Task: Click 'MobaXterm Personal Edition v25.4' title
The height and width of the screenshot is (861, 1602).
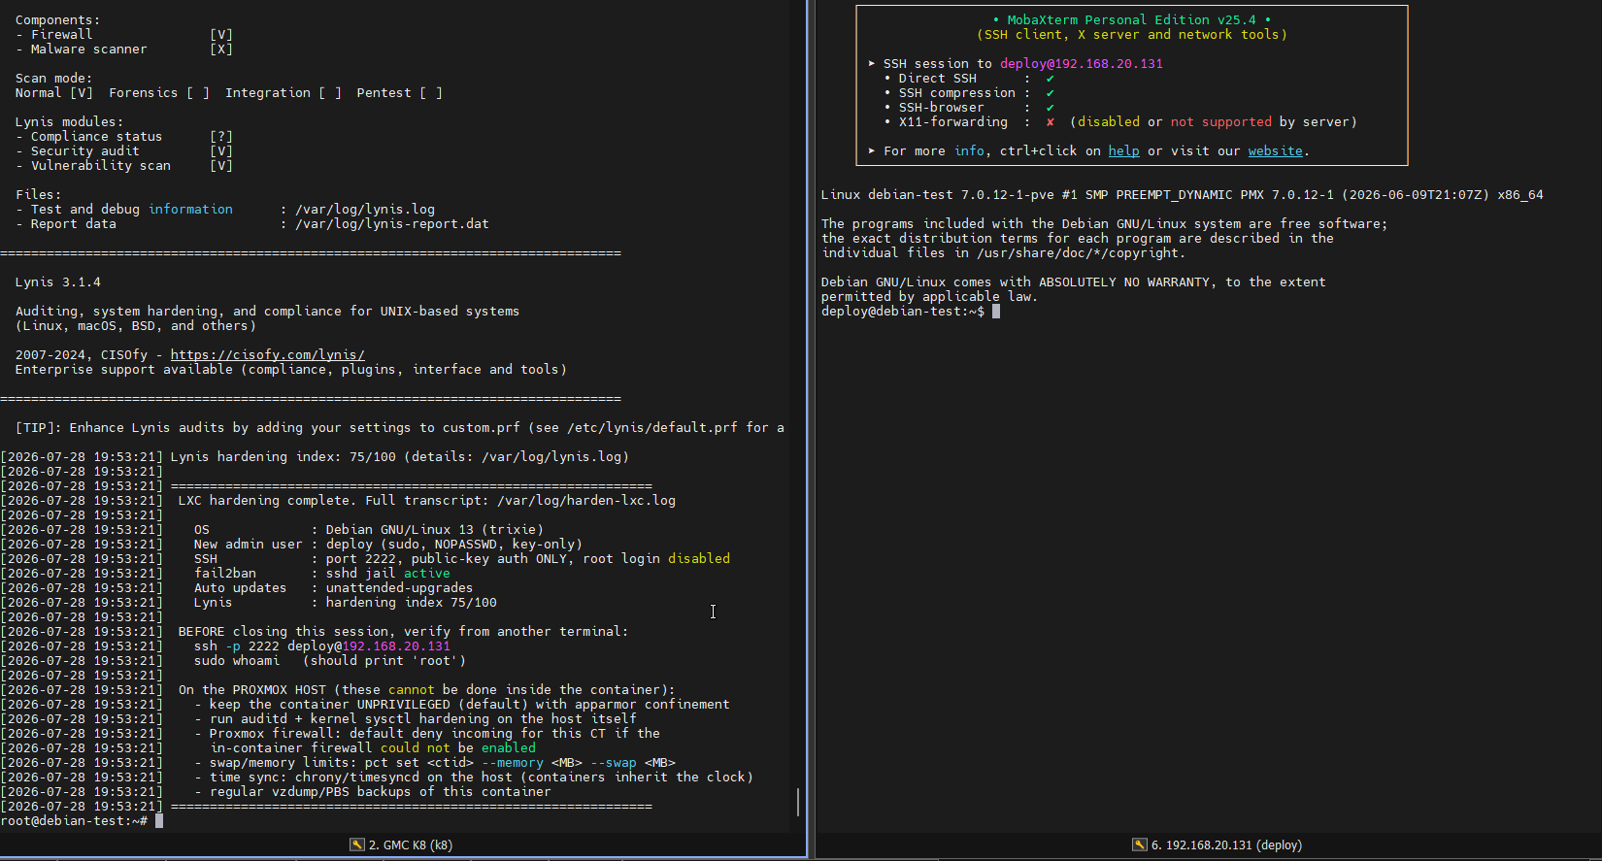Action: 1131,19
